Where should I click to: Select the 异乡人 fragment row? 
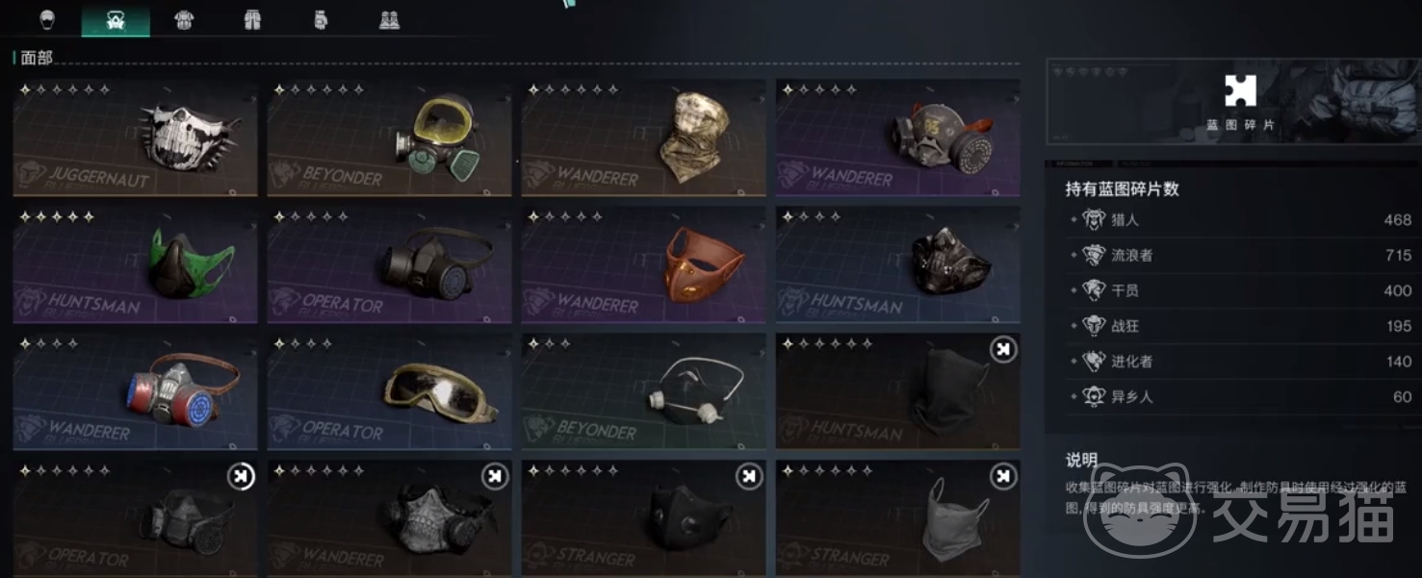coord(1240,396)
